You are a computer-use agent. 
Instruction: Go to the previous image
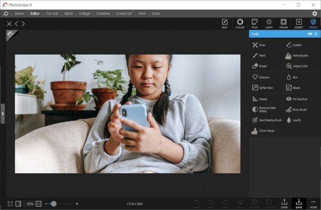17,24
